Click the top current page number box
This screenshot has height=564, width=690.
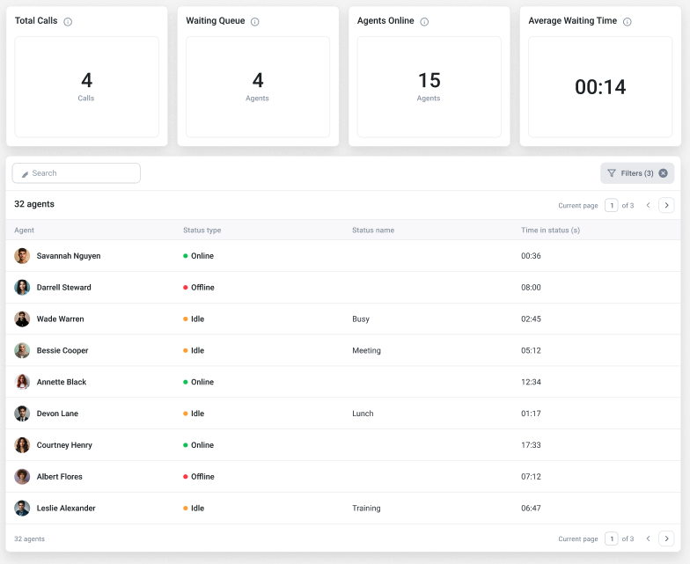pos(611,205)
